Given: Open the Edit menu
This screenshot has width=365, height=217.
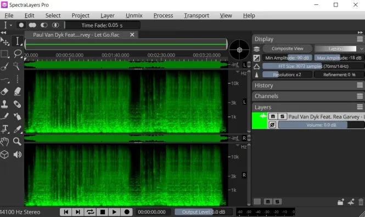Looking at the screenshot, I should (x=29, y=15).
